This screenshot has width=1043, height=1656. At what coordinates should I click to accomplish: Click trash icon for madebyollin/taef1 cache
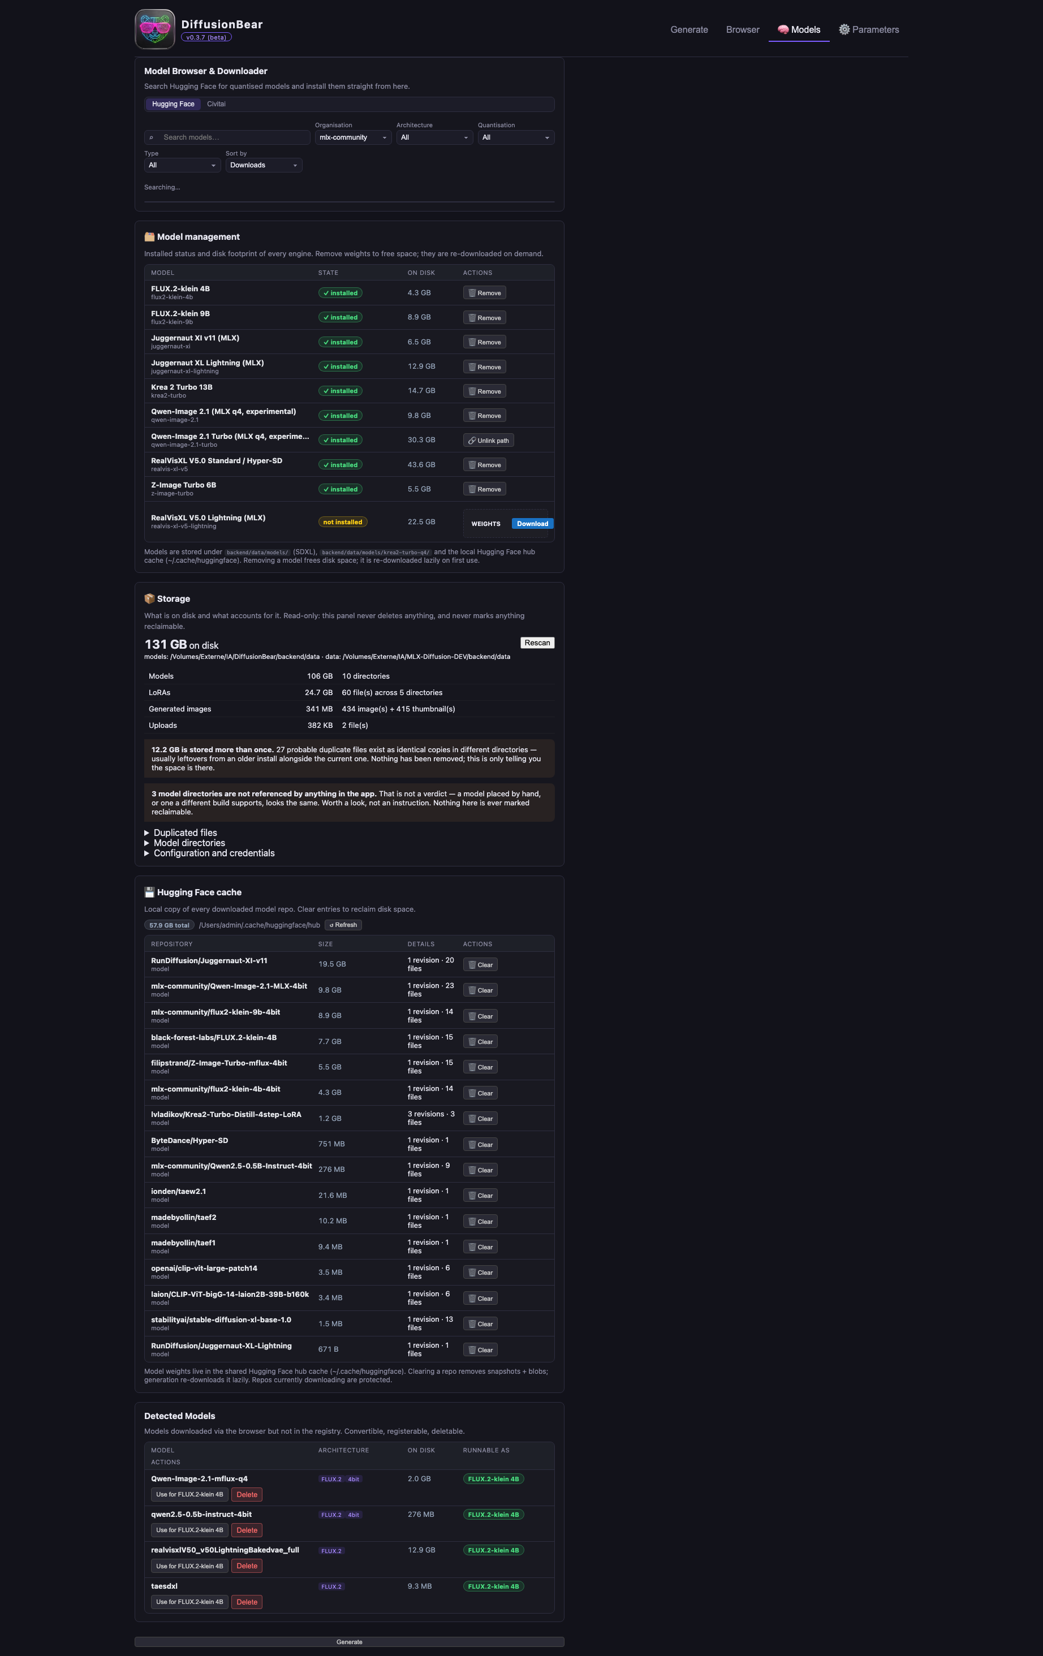pos(472,1247)
